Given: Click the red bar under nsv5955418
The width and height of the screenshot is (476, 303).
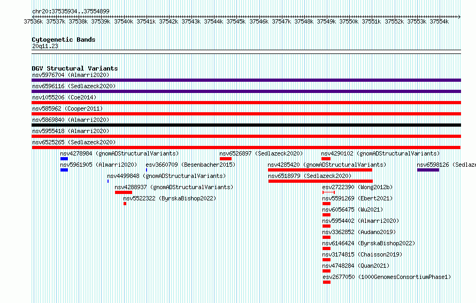Looking at the screenshot, I should [246, 136].
